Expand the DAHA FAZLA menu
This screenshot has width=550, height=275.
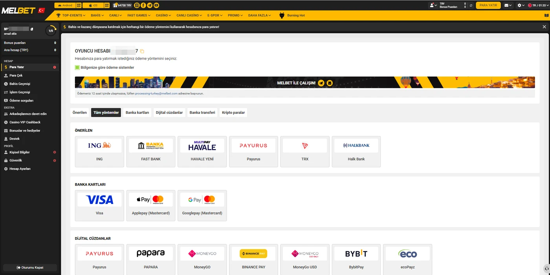click(x=260, y=15)
